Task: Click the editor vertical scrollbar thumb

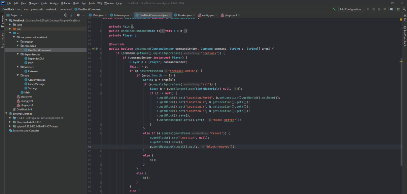Action: [401, 113]
